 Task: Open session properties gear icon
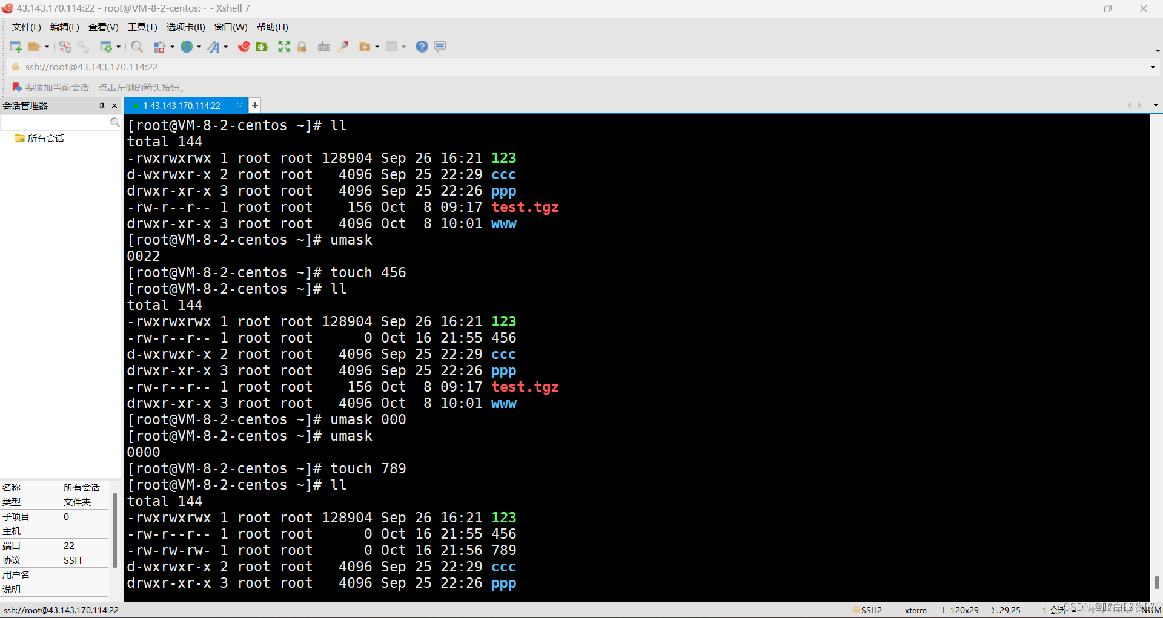106,47
